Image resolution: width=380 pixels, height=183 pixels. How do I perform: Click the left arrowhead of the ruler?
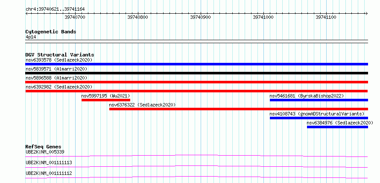tap(26, 13)
